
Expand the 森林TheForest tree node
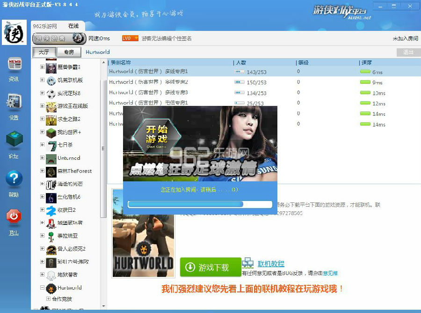[x=43, y=171]
